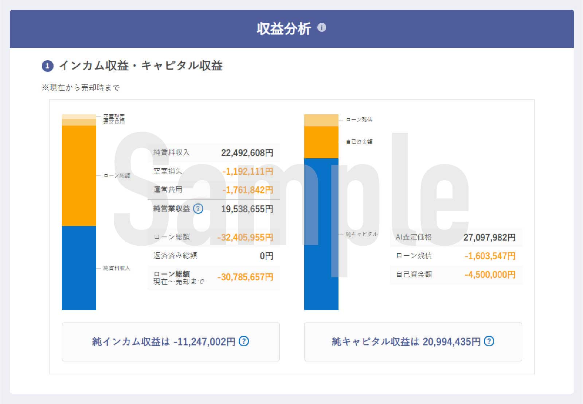Select the 返済済み総額 row showing 0円
Image resolution: width=583 pixels, height=404 pixels.
pos(214,256)
